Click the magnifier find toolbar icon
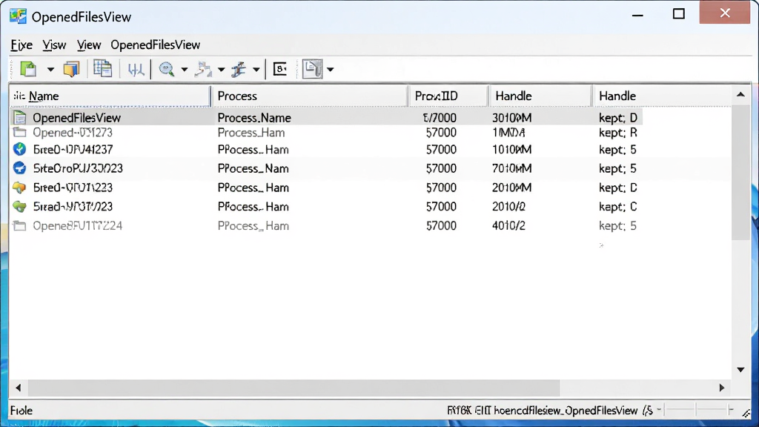The image size is (759, 427). tap(167, 70)
